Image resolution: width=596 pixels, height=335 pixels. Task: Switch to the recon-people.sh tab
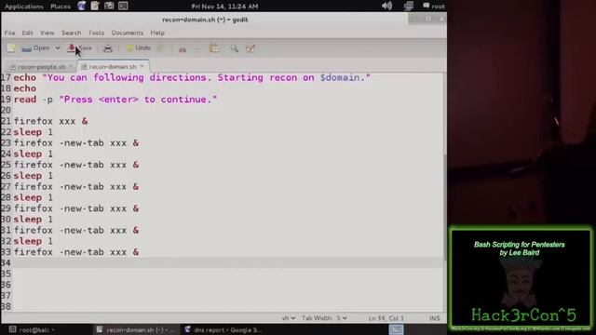pyautogui.click(x=42, y=67)
